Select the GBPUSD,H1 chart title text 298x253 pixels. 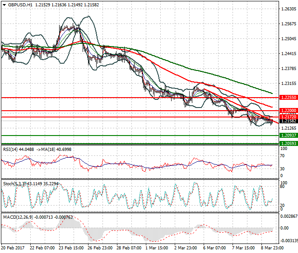[20, 5]
